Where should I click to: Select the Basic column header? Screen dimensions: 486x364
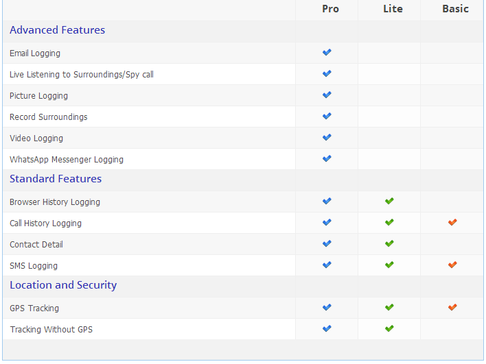[x=455, y=9]
